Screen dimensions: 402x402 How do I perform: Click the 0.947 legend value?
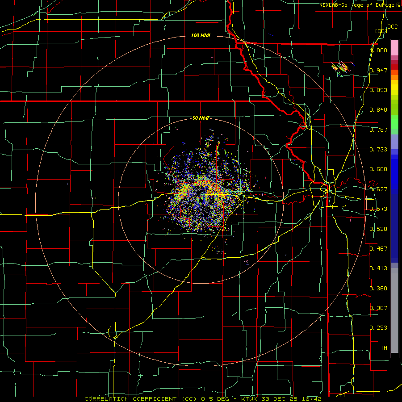click(378, 70)
